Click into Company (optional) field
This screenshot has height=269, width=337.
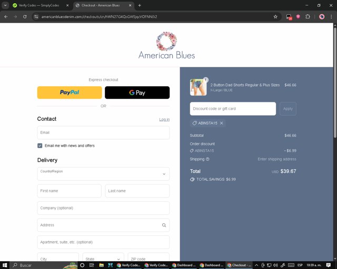pyautogui.click(x=103, y=208)
